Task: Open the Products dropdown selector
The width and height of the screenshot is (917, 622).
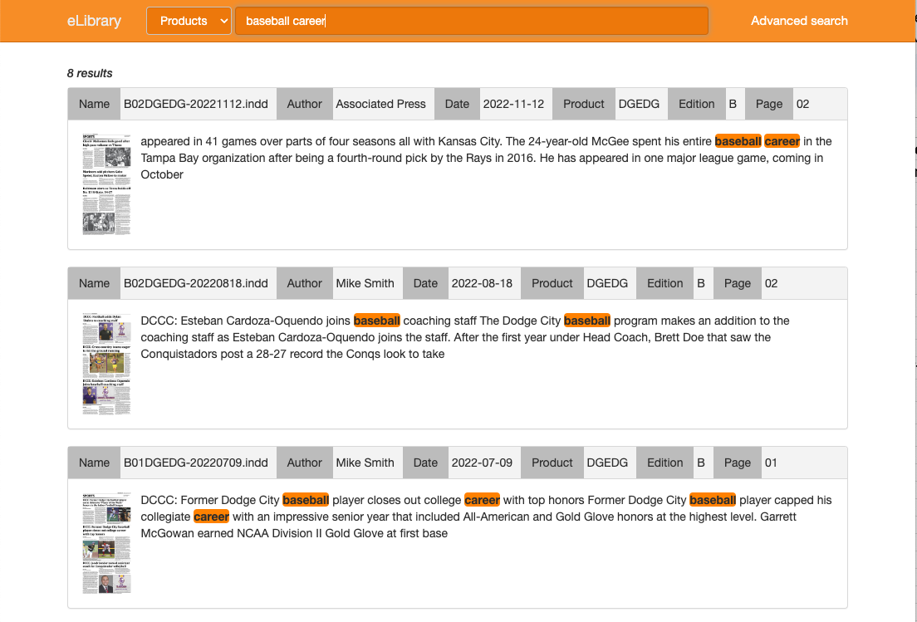Action: (x=189, y=21)
